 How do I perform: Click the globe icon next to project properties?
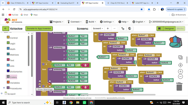[129, 28]
